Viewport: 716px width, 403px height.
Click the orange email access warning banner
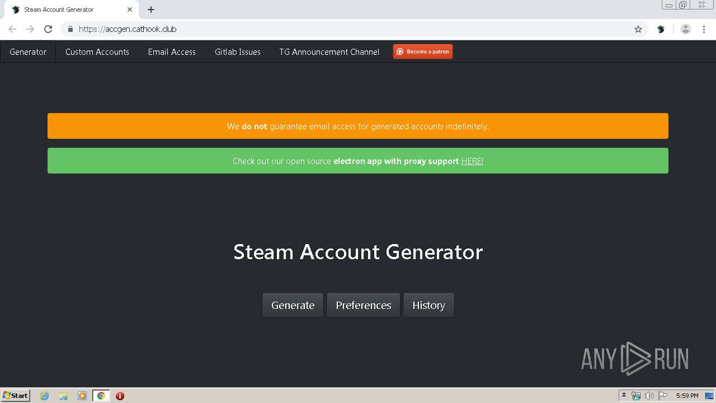click(358, 126)
